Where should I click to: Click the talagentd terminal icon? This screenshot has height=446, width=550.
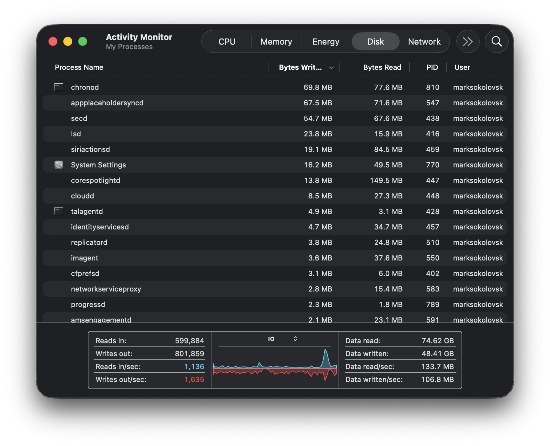[59, 211]
